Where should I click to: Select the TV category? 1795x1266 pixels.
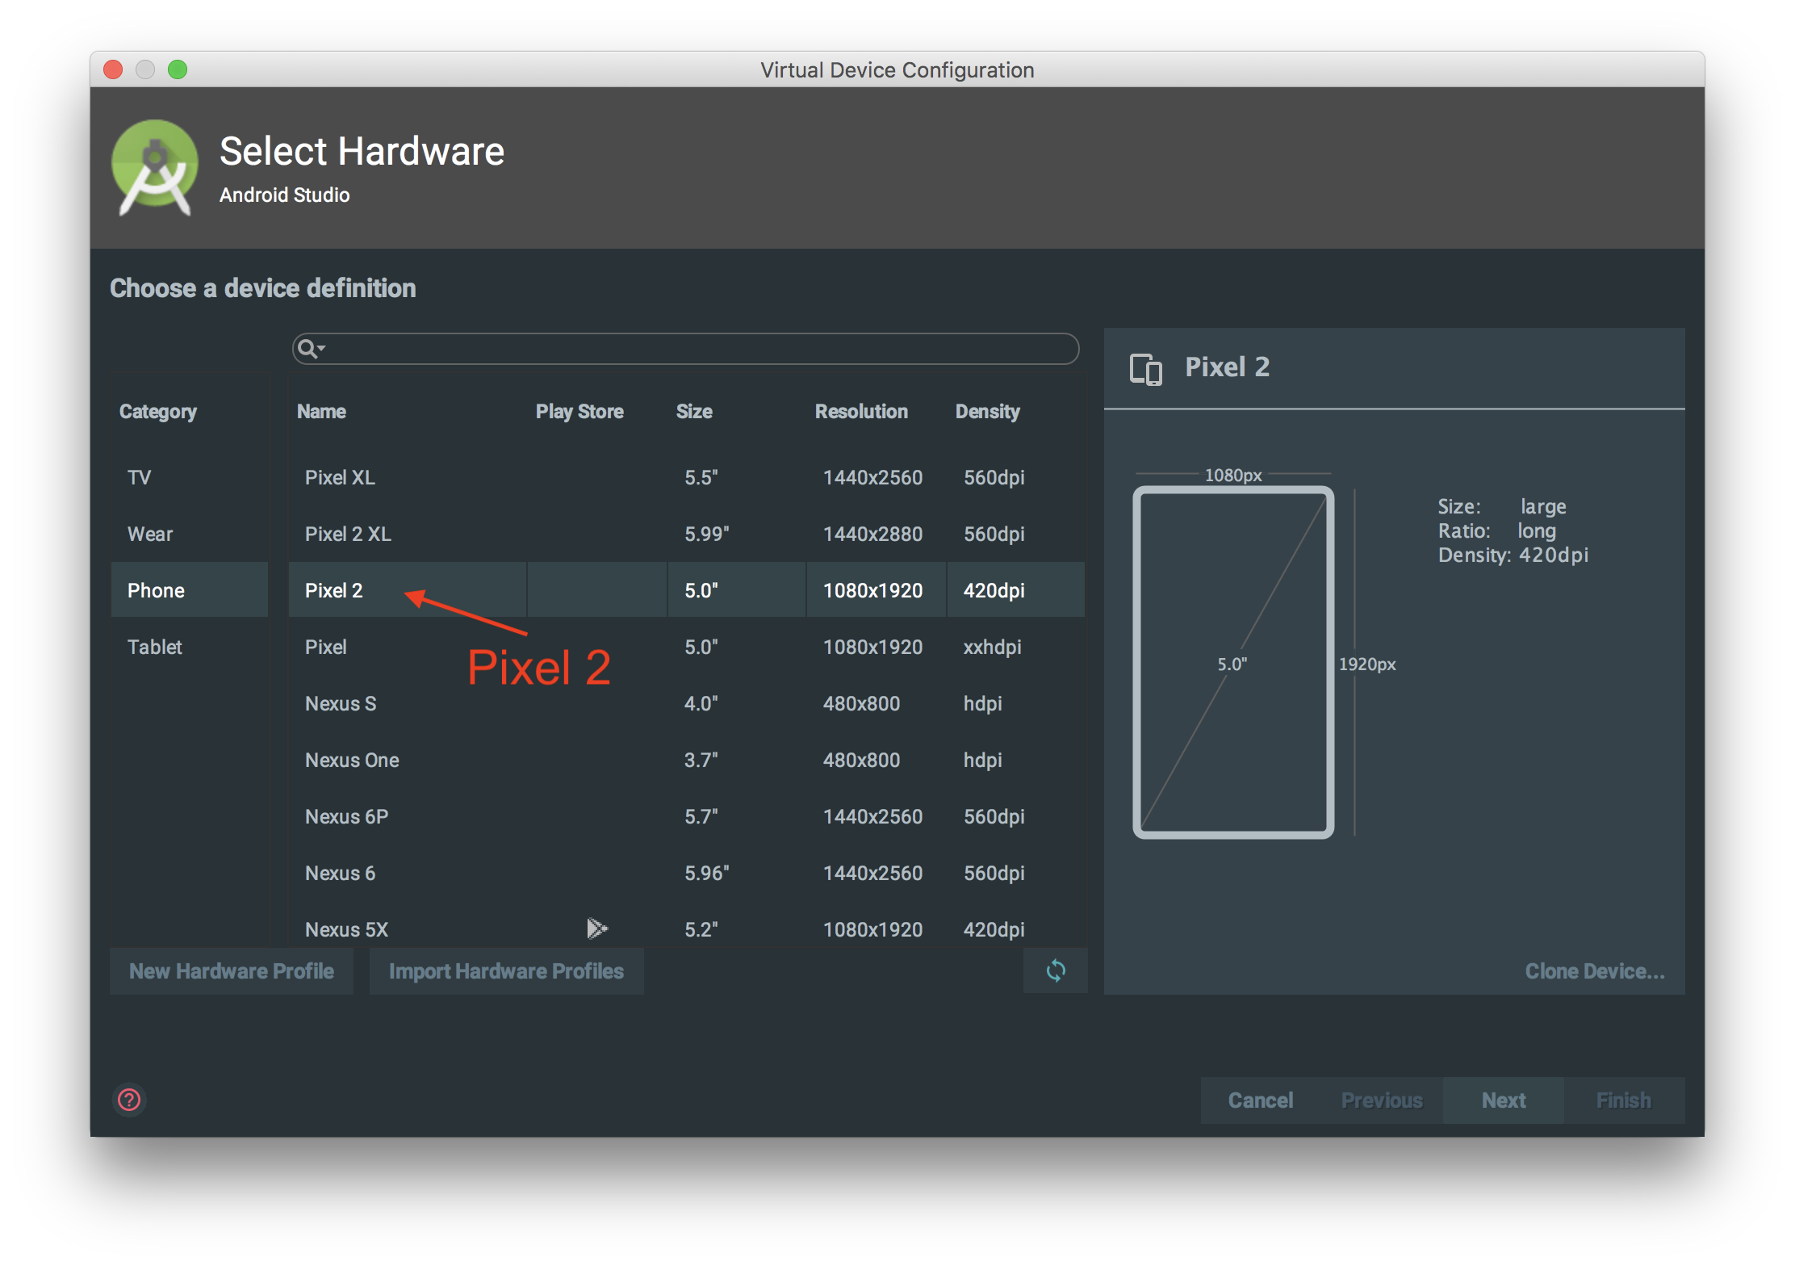189,477
